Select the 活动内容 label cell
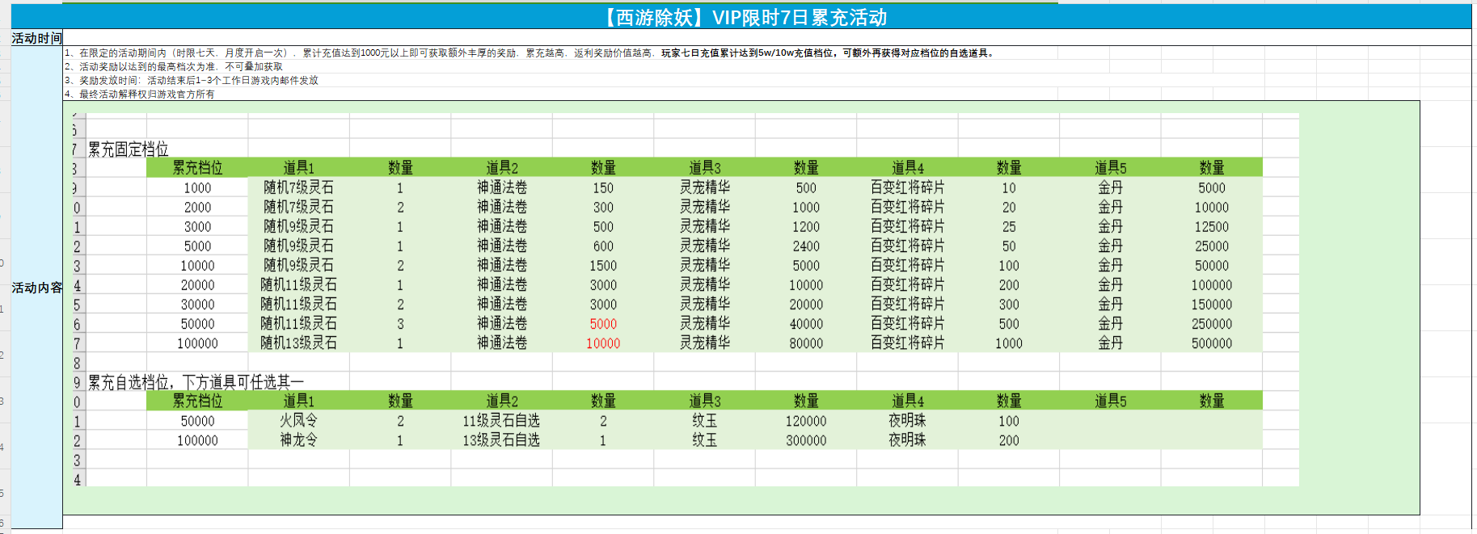Screen dimensions: 1477x534 click(x=36, y=288)
